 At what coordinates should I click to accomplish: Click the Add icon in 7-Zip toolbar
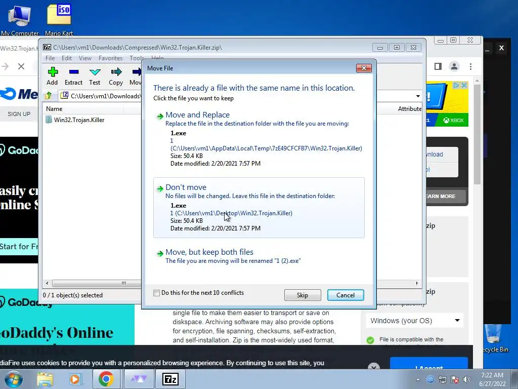pos(52,76)
